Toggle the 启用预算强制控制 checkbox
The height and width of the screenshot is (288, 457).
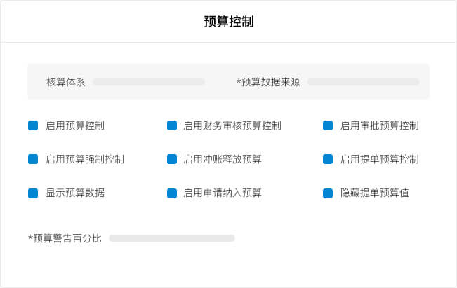tap(33, 160)
